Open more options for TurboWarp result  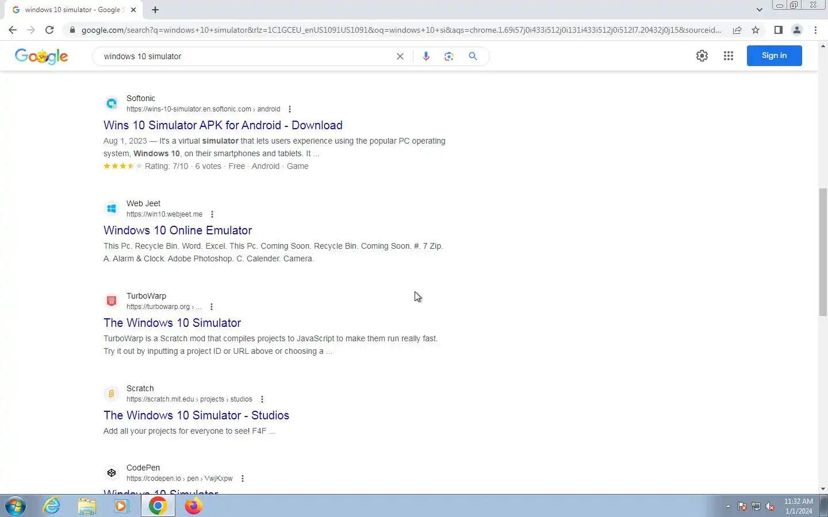point(212,307)
